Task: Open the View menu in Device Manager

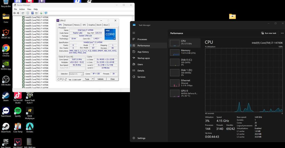Action: (29, 9)
